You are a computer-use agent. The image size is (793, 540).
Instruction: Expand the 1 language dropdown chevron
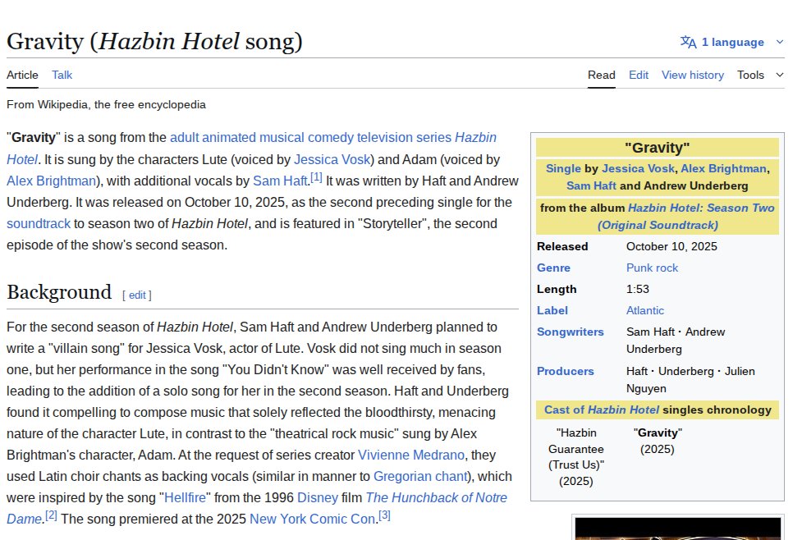tap(779, 42)
